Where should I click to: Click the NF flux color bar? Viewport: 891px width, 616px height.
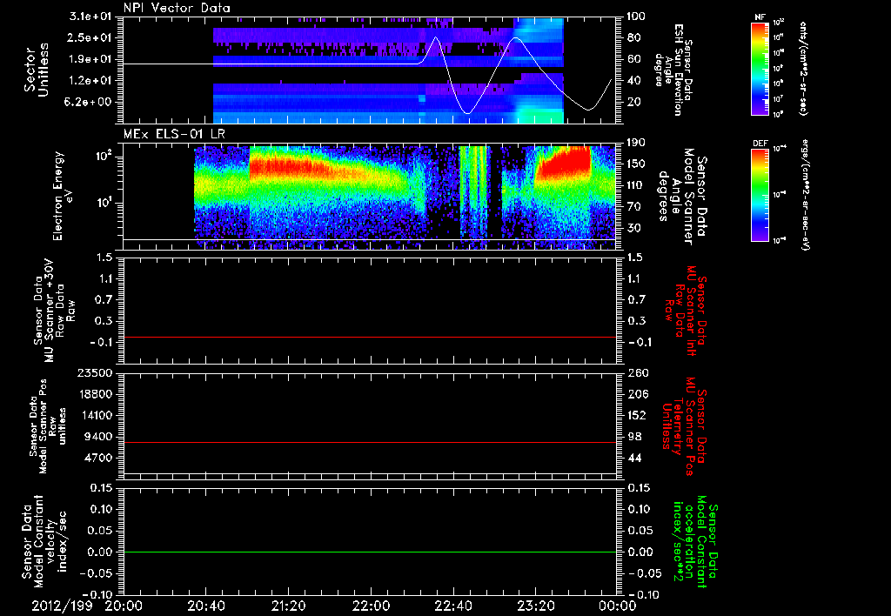coord(760,68)
